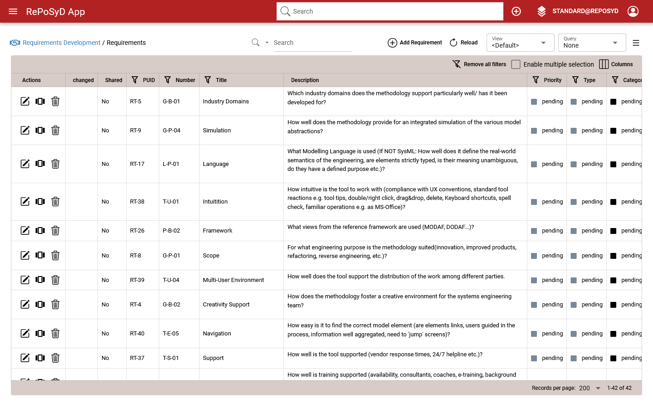
Task: Go to Requirements Development breadcrumb
Action: tap(61, 43)
